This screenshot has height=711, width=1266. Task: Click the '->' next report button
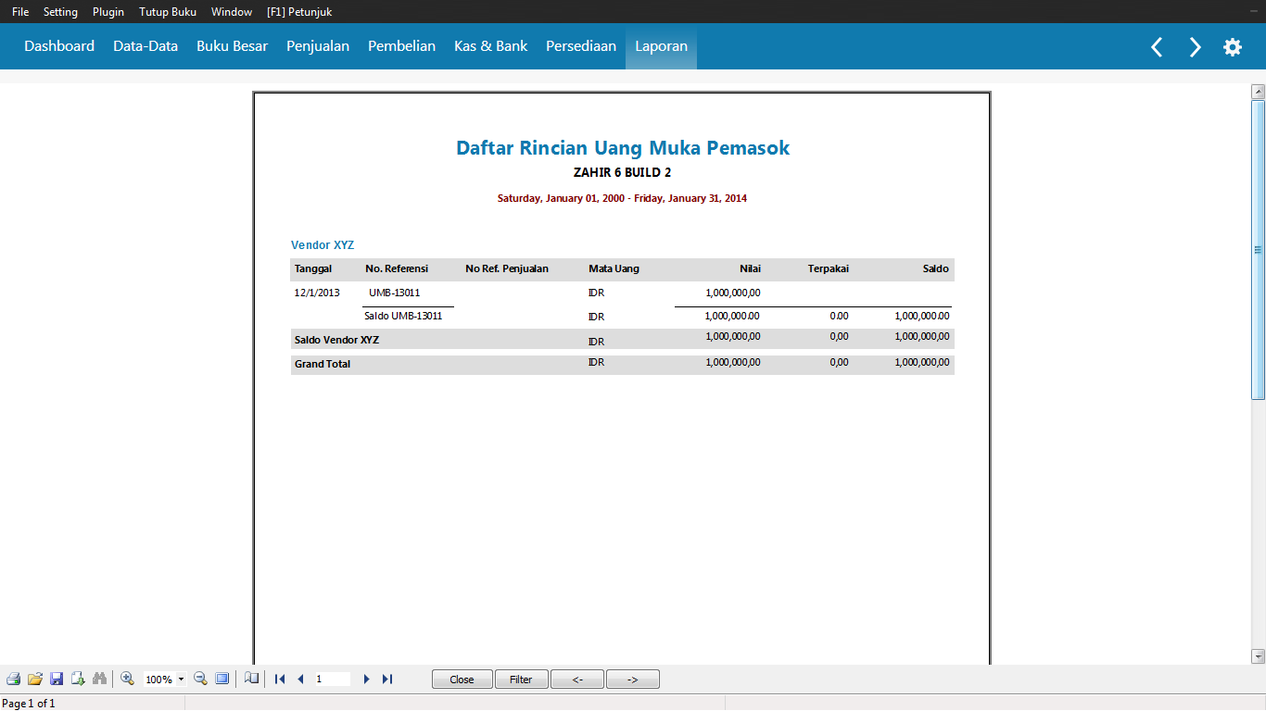[632, 679]
